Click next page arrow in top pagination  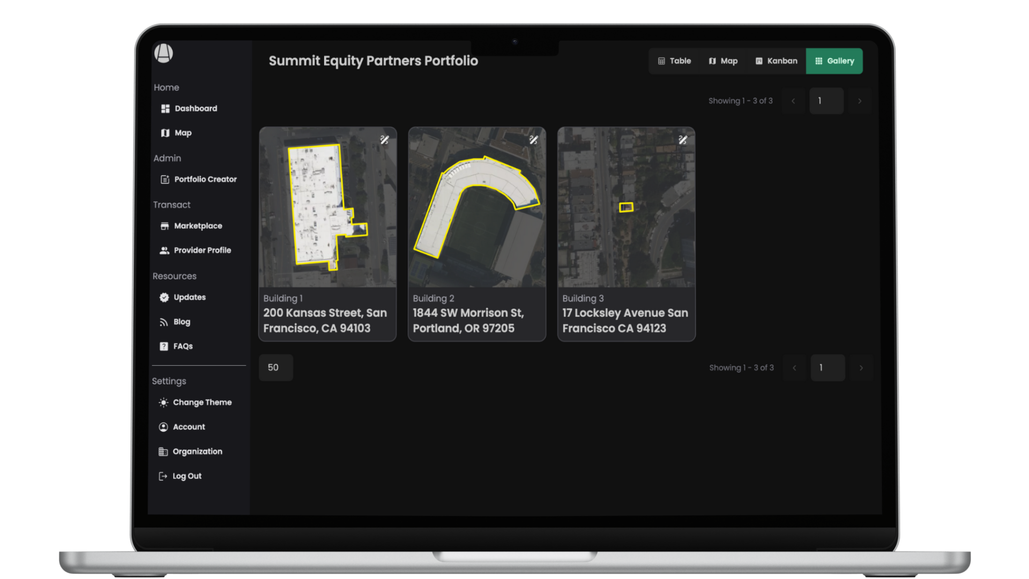[860, 101]
